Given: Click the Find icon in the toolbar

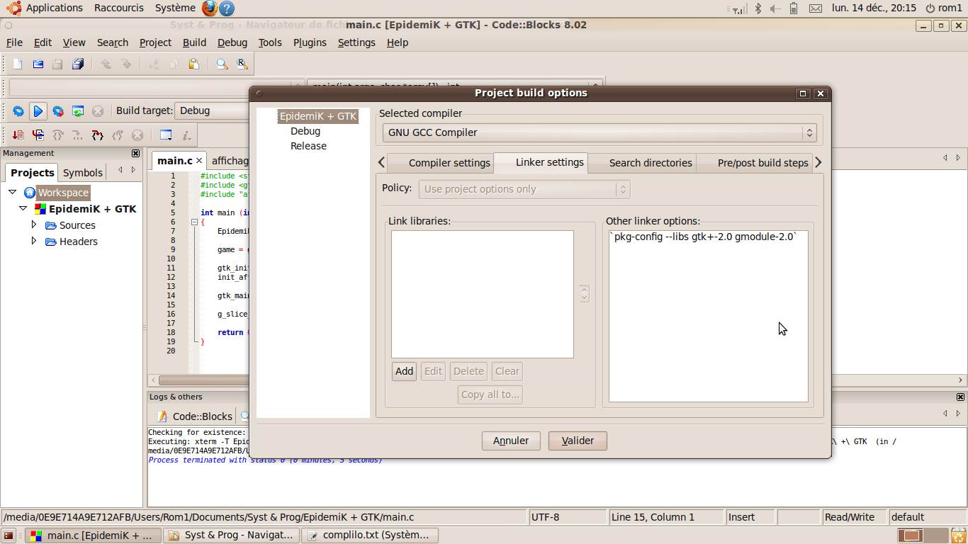Looking at the screenshot, I should pyautogui.click(x=222, y=64).
